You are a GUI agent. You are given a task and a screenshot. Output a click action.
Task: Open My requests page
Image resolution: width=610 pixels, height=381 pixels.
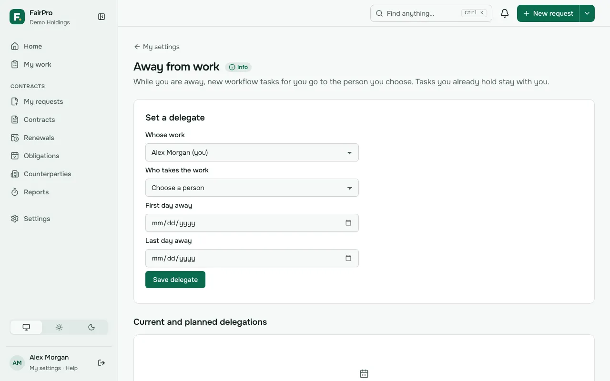pyautogui.click(x=59, y=101)
